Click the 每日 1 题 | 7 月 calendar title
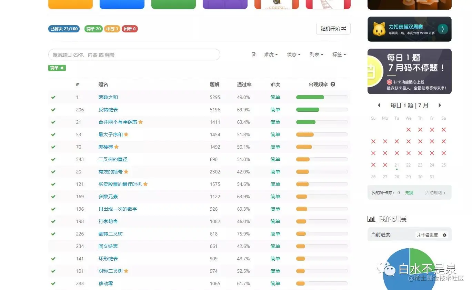472x290 pixels. [410, 105]
